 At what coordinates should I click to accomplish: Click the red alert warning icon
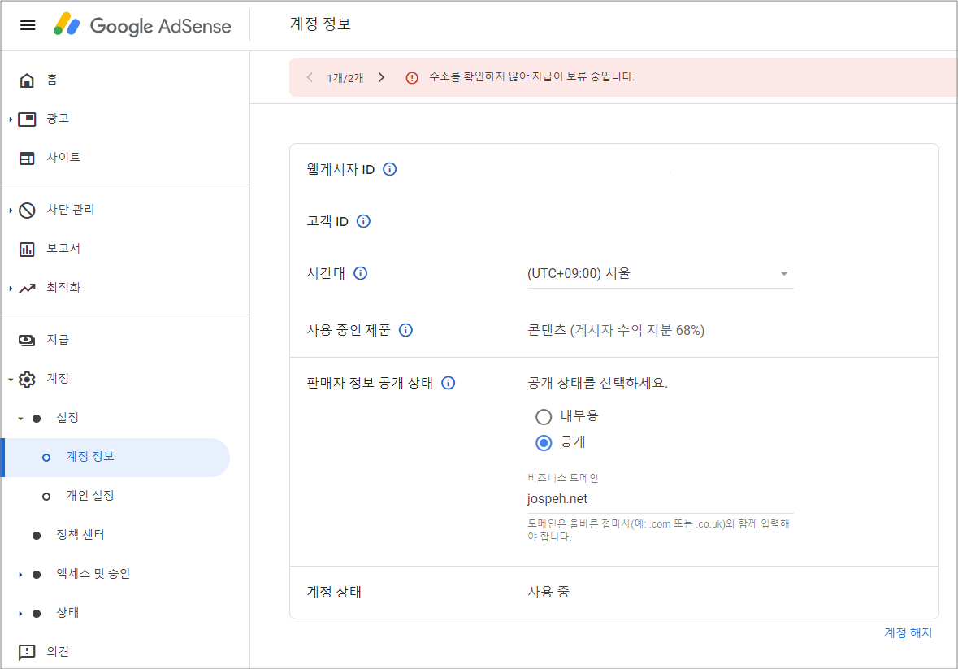click(412, 77)
